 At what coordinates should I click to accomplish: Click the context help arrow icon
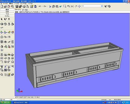[x=106, y=6]
